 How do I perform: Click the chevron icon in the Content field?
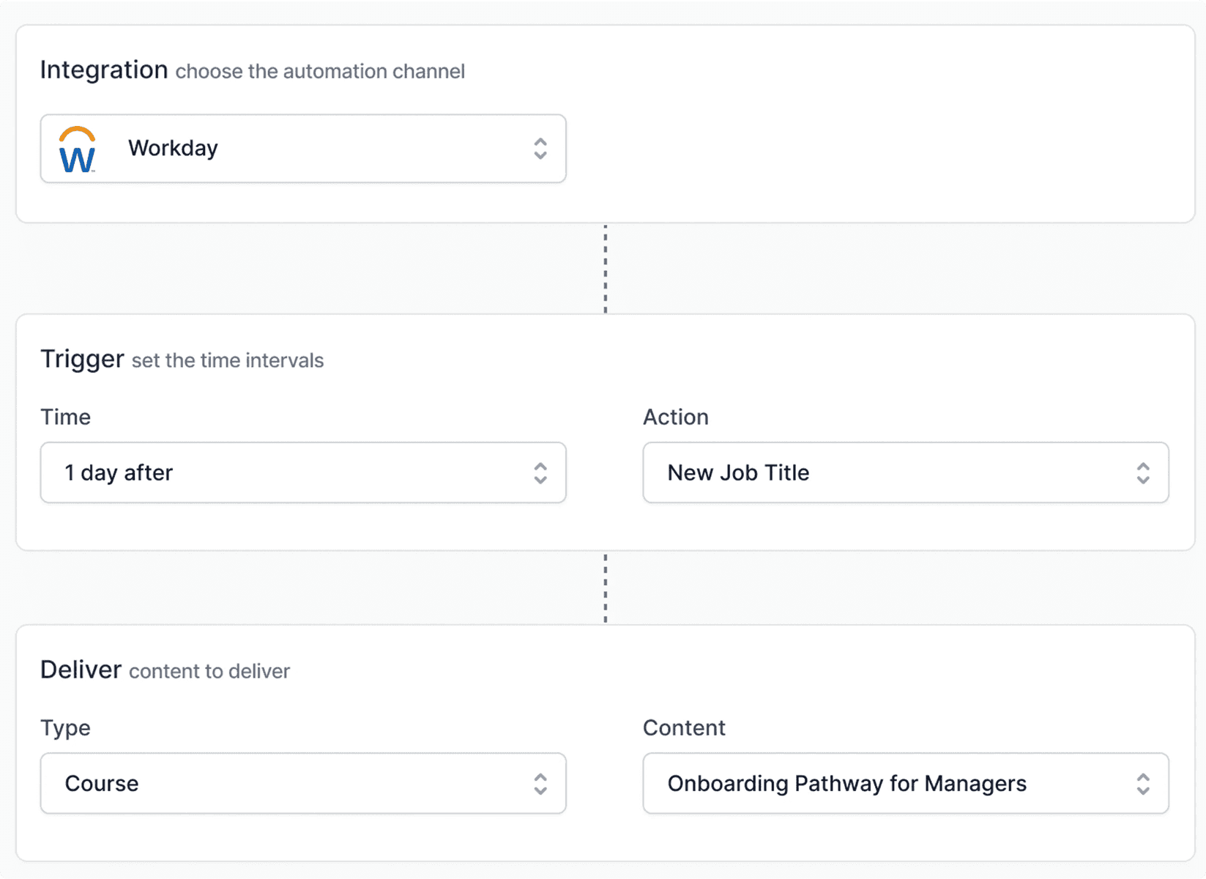click(1142, 784)
